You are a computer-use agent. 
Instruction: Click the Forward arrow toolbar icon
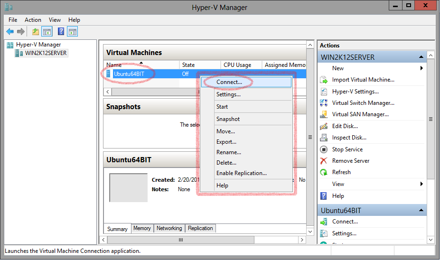[x=21, y=31]
